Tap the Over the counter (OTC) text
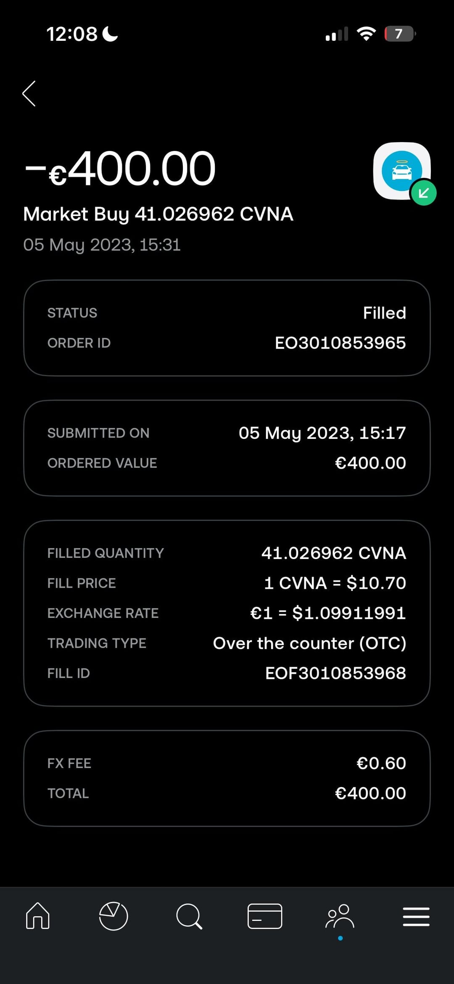The image size is (454, 984). click(x=309, y=644)
